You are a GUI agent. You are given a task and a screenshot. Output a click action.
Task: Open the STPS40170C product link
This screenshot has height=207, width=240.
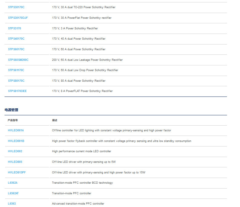(x=16, y=38)
